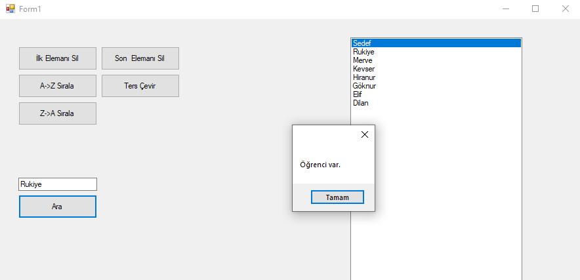Pick Kevser in the list box

(x=363, y=69)
